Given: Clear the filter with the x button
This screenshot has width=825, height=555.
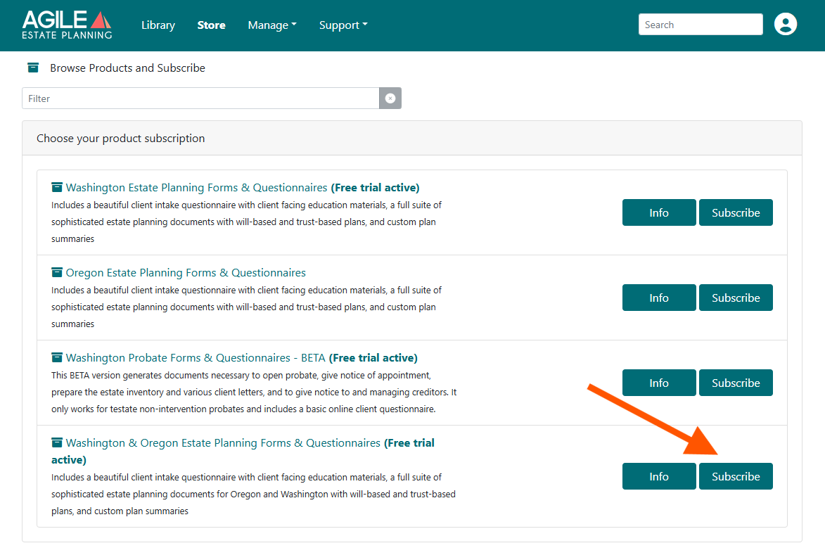Looking at the screenshot, I should [390, 98].
